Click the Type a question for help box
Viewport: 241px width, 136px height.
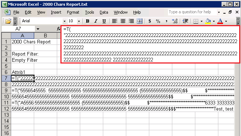[192, 12]
